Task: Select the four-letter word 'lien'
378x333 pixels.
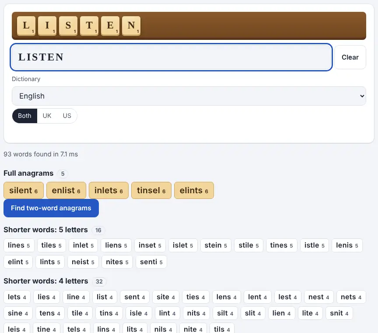Action: [x=282, y=313]
